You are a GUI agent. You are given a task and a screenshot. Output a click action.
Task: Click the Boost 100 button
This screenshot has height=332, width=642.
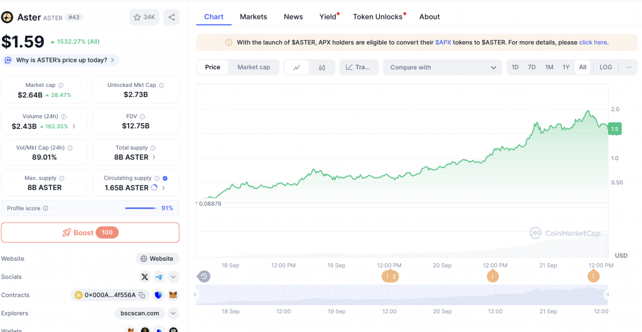coord(90,233)
